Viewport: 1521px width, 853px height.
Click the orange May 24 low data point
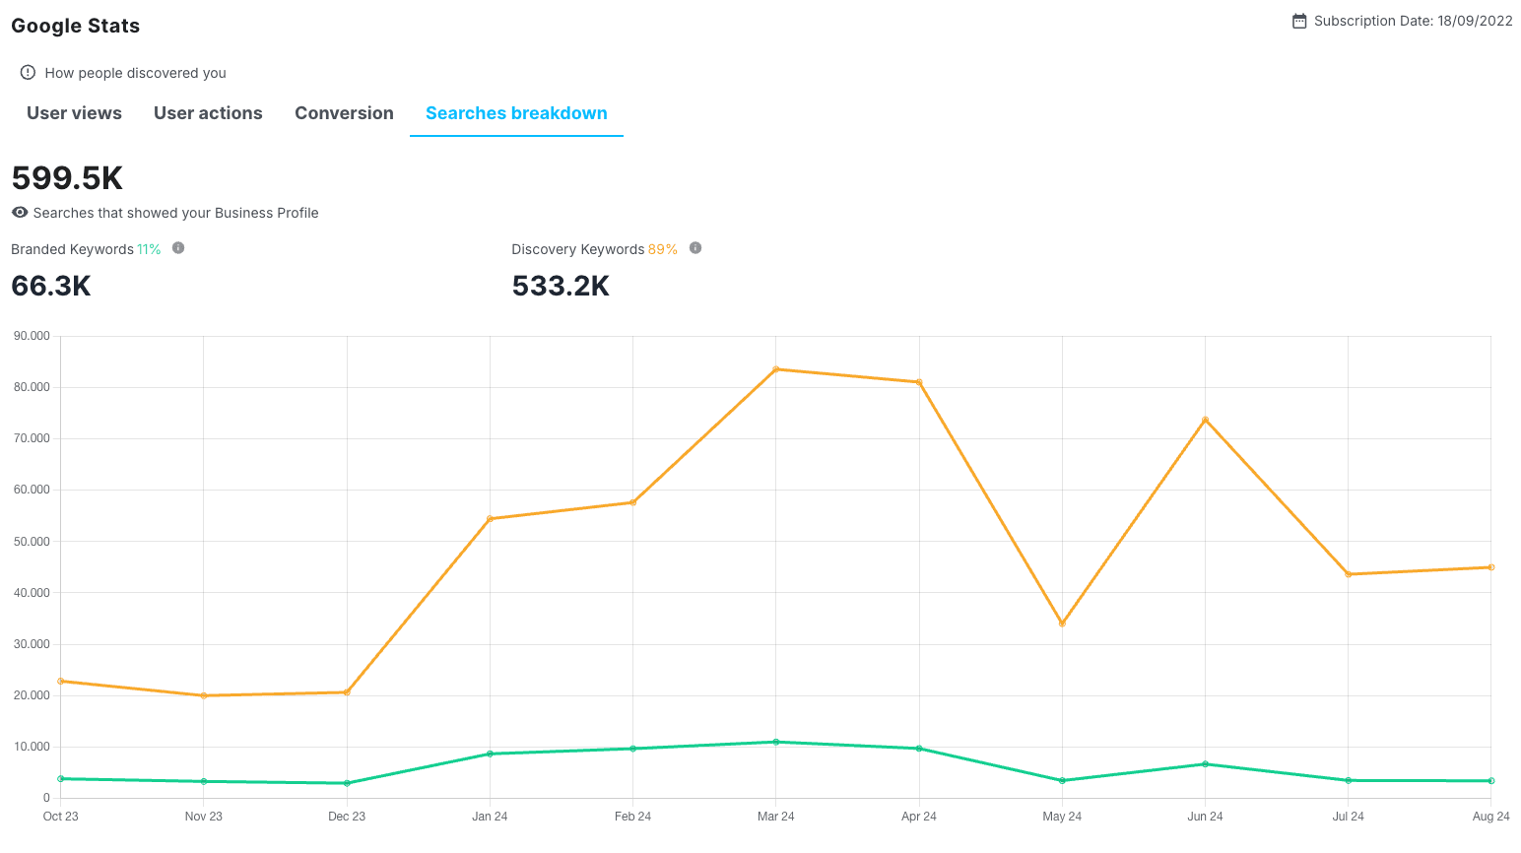(1062, 623)
